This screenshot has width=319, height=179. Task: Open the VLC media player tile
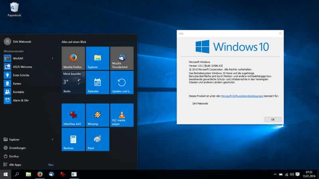122,115
